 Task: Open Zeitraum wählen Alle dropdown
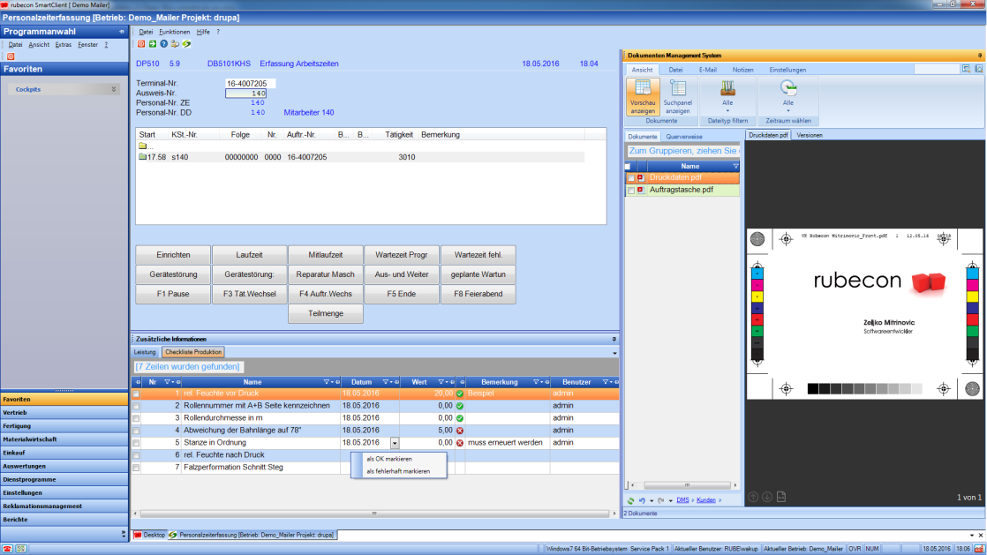[x=788, y=97]
